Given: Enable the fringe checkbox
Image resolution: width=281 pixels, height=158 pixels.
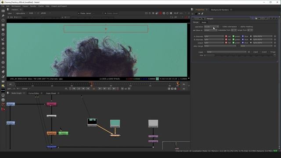Looking at the screenshot, I should 269,52.
